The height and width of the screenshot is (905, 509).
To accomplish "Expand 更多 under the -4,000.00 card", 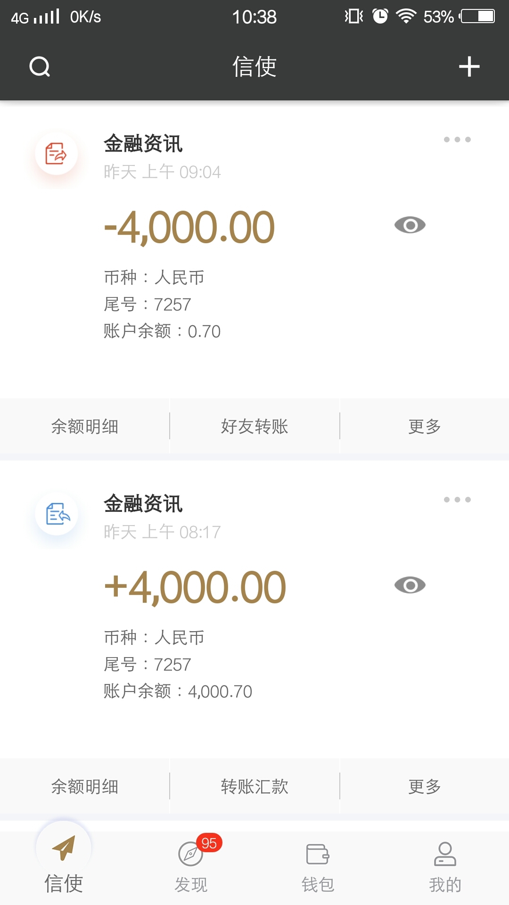I will click(x=424, y=427).
